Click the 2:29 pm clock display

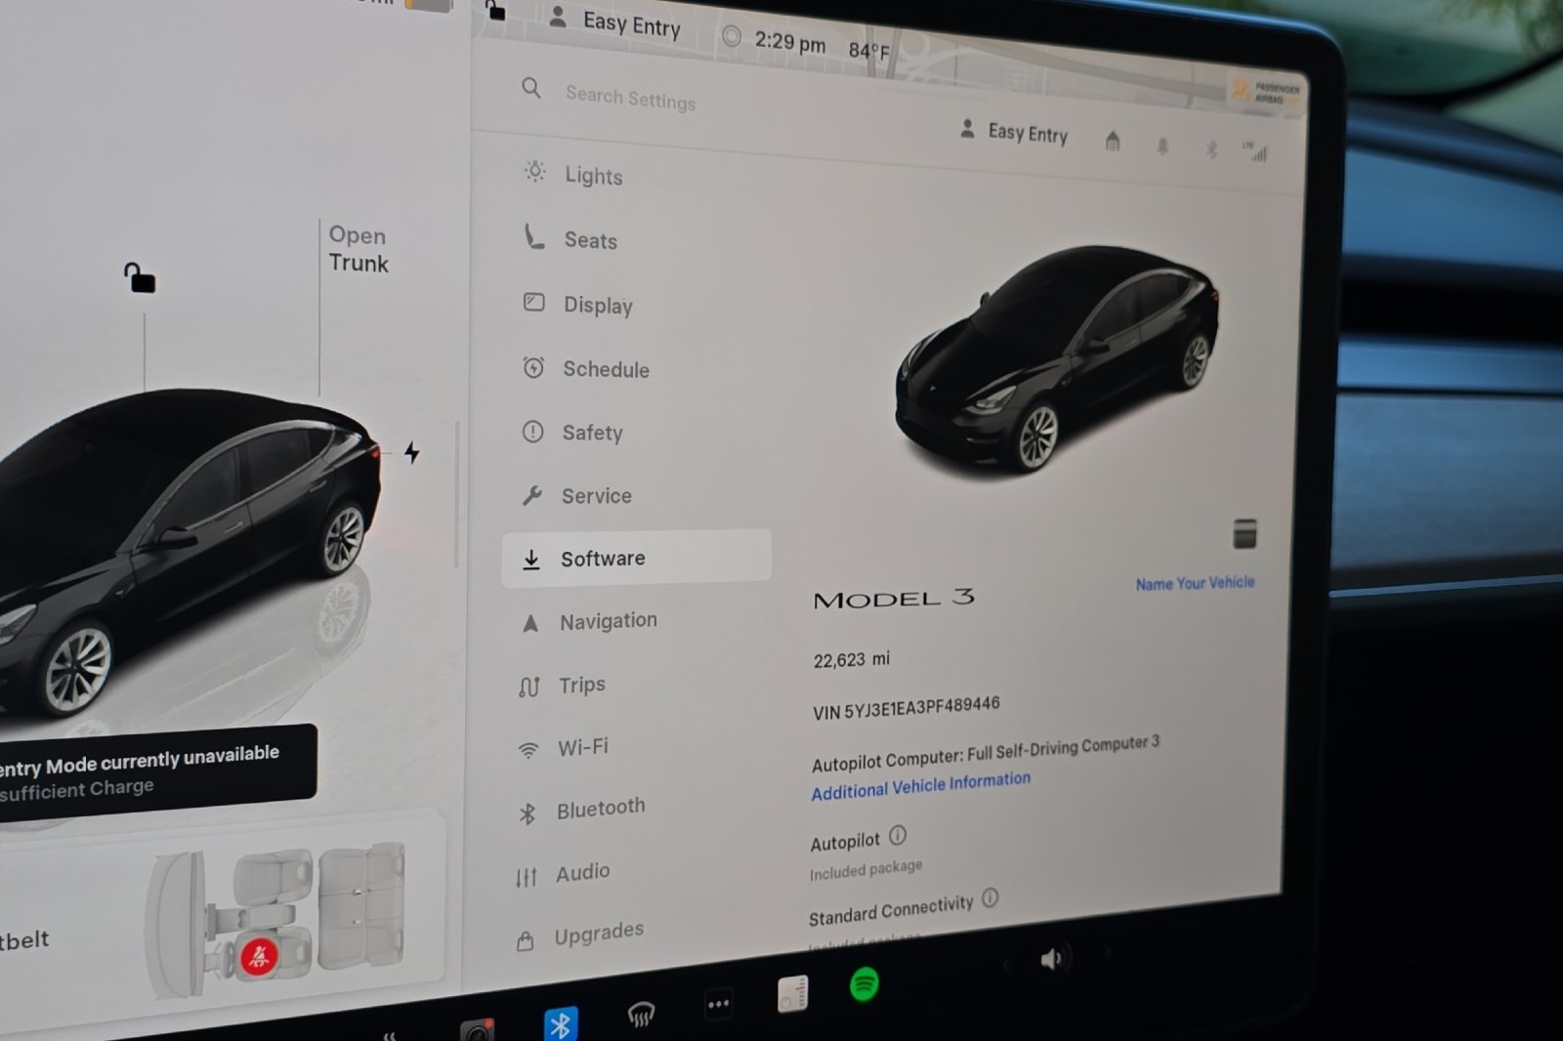(789, 41)
